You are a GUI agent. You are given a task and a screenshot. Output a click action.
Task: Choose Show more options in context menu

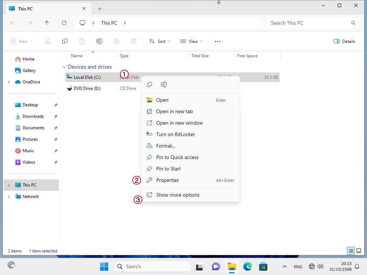(x=178, y=195)
